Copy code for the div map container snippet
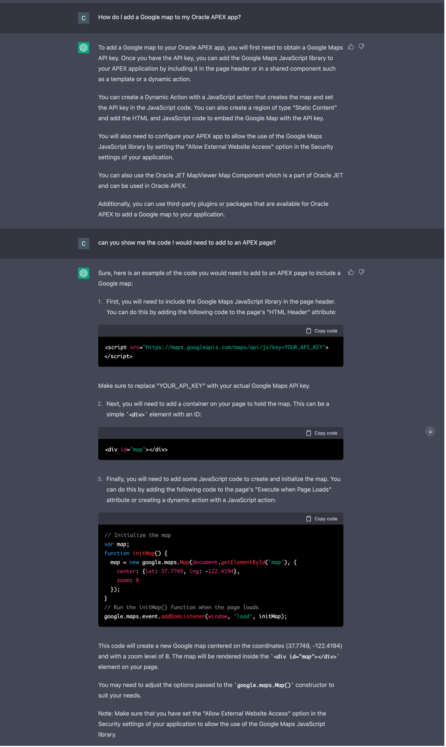This screenshot has height=747, width=446. pos(322,433)
